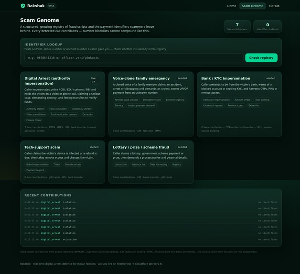Click the live +7 badge on Digital Arrest
This screenshot has height=274, width=300.
[95, 80]
